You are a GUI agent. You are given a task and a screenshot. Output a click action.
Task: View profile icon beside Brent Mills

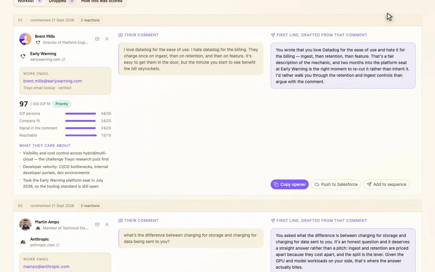(107, 39)
